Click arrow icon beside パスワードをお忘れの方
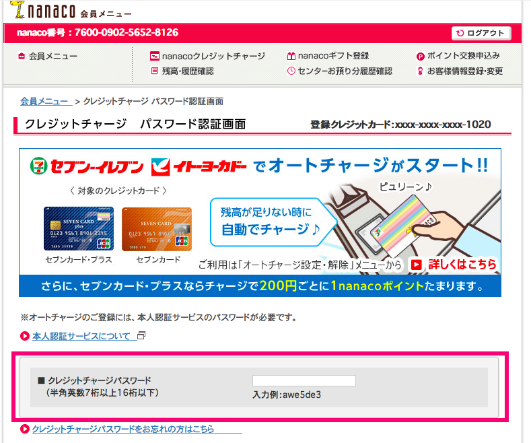 pyautogui.click(x=25, y=429)
